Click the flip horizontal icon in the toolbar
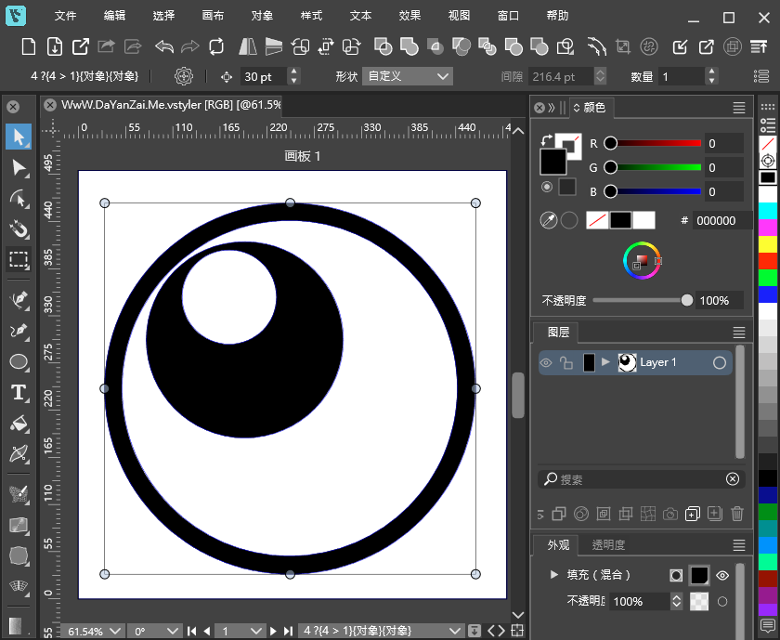780x640 pixels. (x=246, y=45)
